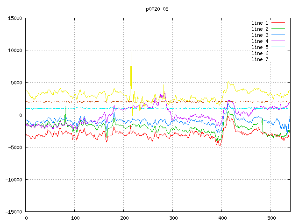Image resolution: width=299 pixels, height=224 pixels.
Task: Click the tall yellow spike peak near 10000
Action: 131,52
